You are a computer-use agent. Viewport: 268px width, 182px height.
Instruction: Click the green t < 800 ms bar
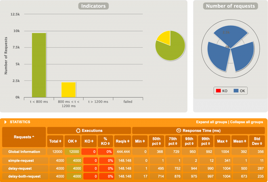pos(39,65)
